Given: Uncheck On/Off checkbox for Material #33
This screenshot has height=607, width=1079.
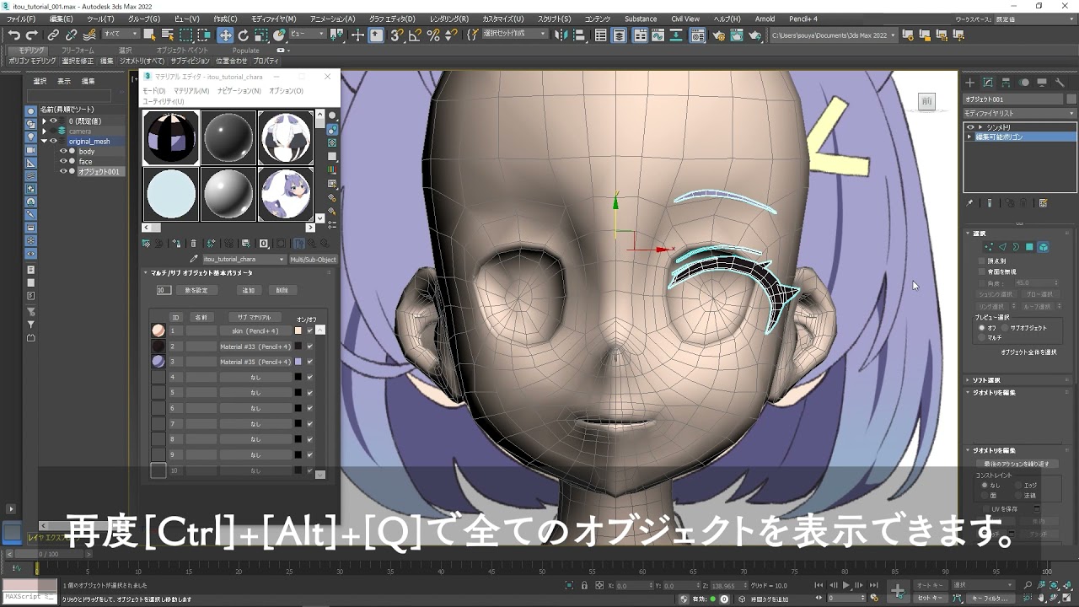Looking at the screenshot, I should [309, 346].
